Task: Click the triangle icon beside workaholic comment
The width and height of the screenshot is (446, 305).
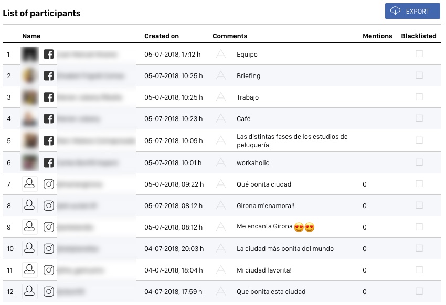Action: tap(221, 162)
